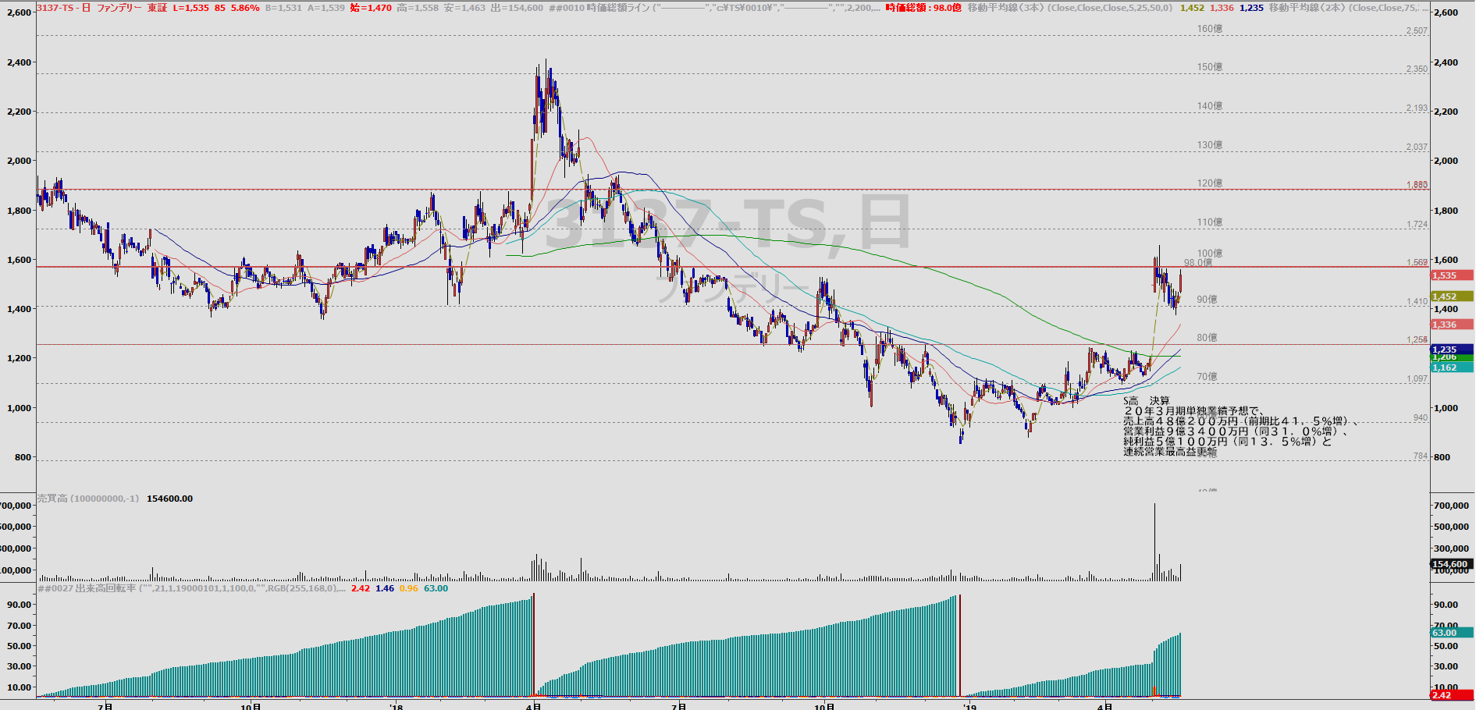The height and width of the screenshot is (710, 1476).
Task: Click the '高=1,558' high price
Action: point(418,7)
